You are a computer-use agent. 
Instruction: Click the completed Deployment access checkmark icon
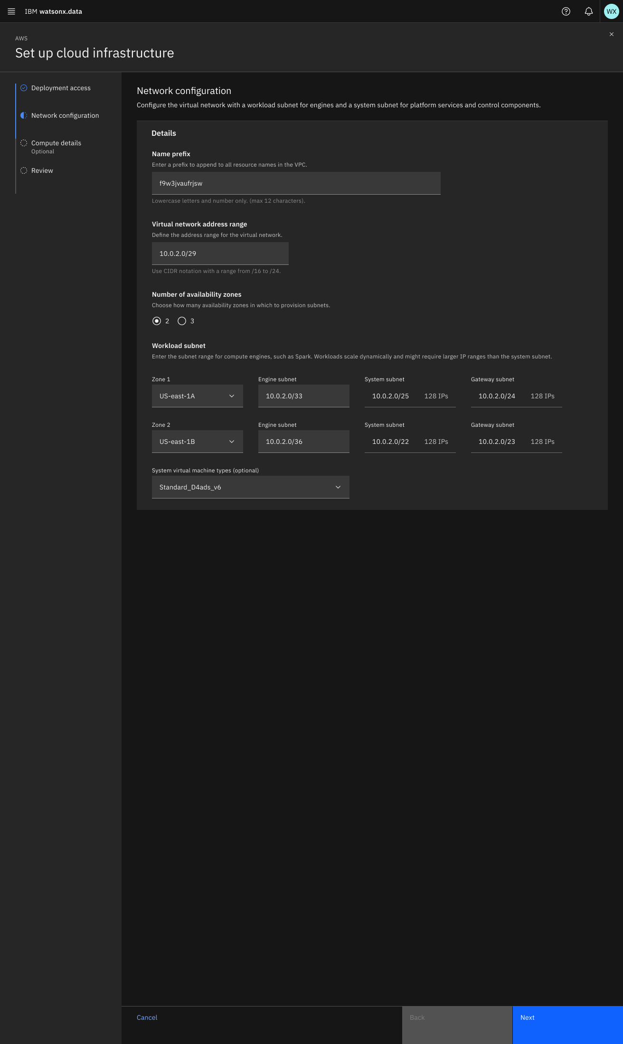(x=24, y=88)
